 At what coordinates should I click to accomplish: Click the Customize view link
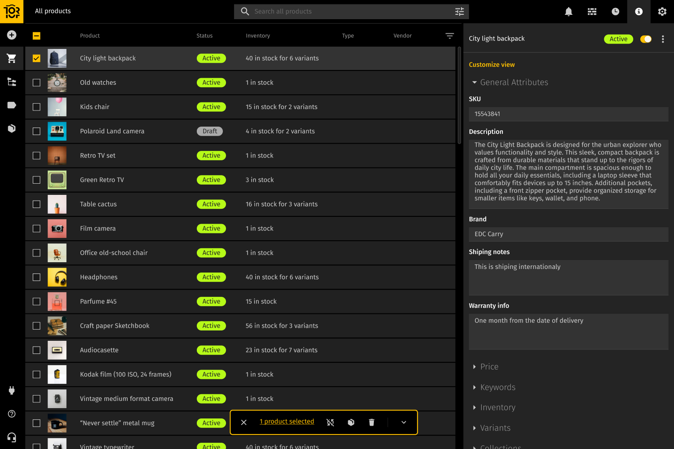[492, 64]
